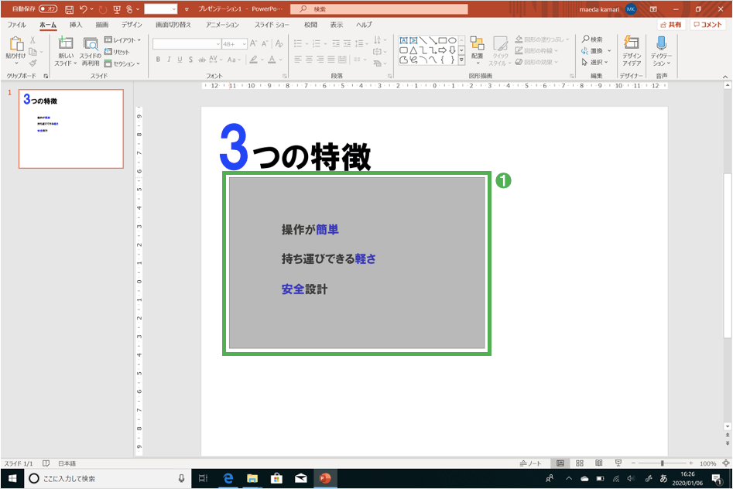The width and height of the screenshot is (733, 489).
Task: Click the Dictation microphone icon
Action: click(661, 43)
